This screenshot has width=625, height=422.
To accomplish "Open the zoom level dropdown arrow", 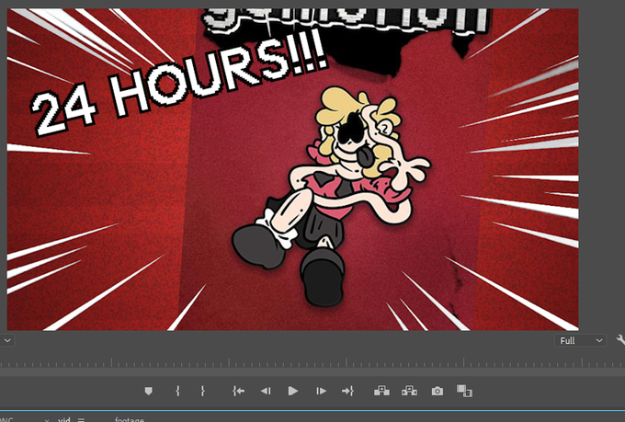I will point(7,340).
